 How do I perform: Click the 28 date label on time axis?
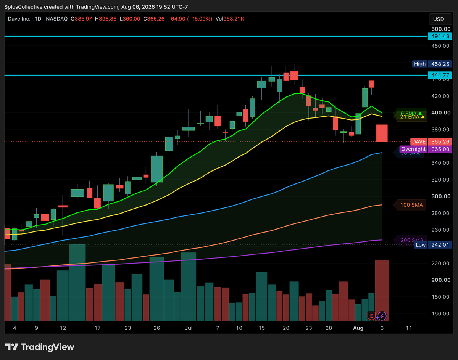coord(329,328)
